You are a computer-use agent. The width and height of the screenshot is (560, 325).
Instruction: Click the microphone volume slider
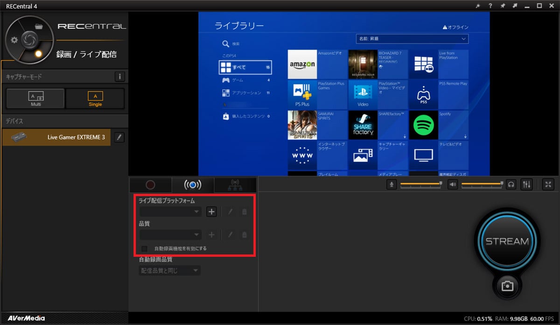(x=420, y=184)
